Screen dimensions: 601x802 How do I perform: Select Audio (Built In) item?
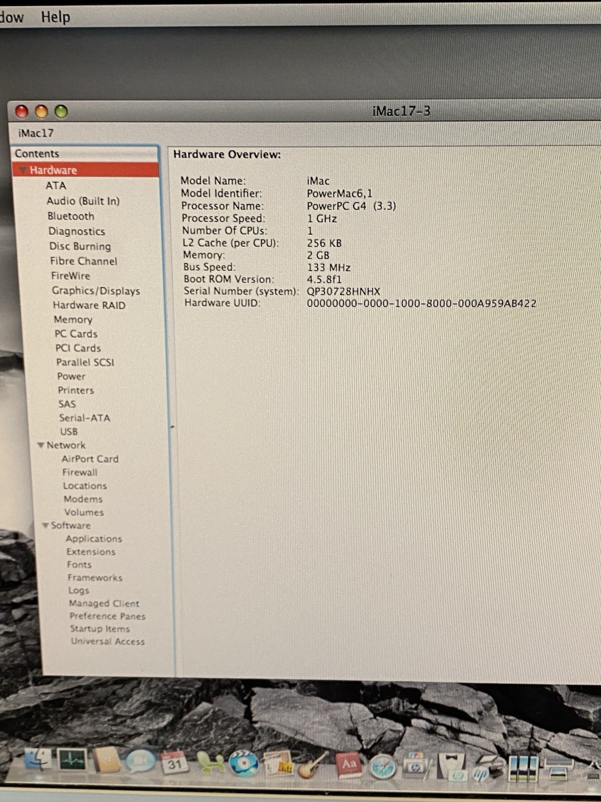click(83, 201)
